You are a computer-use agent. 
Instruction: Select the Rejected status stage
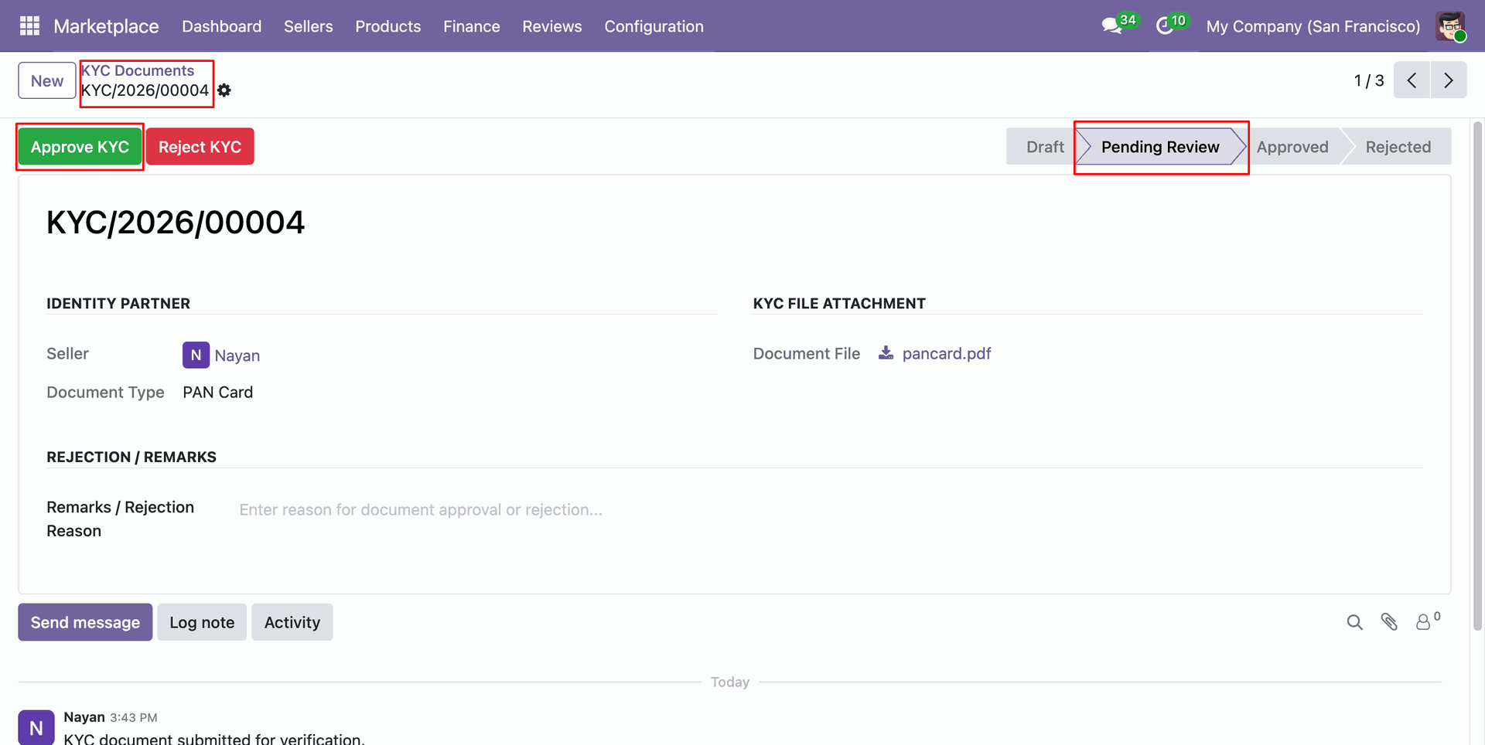[1398, 147]
